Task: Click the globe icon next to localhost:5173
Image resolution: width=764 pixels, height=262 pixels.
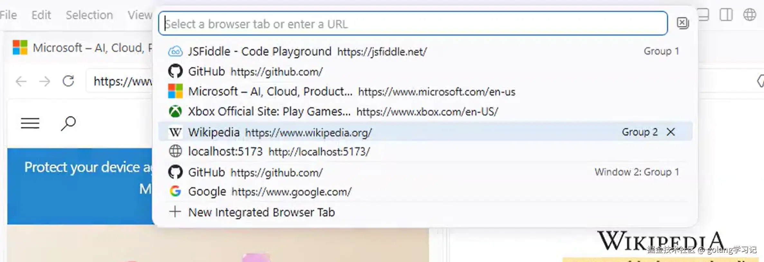Action: (x=175, y=151)
